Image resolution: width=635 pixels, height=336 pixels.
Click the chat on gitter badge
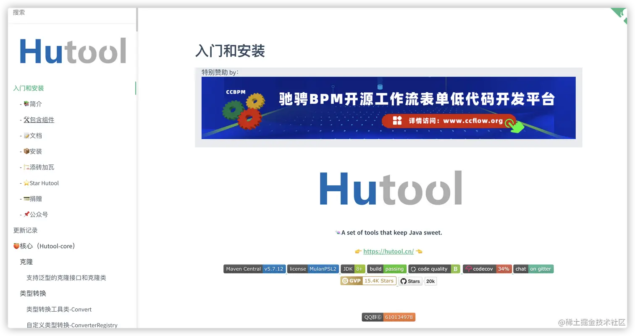coord(533,269)
